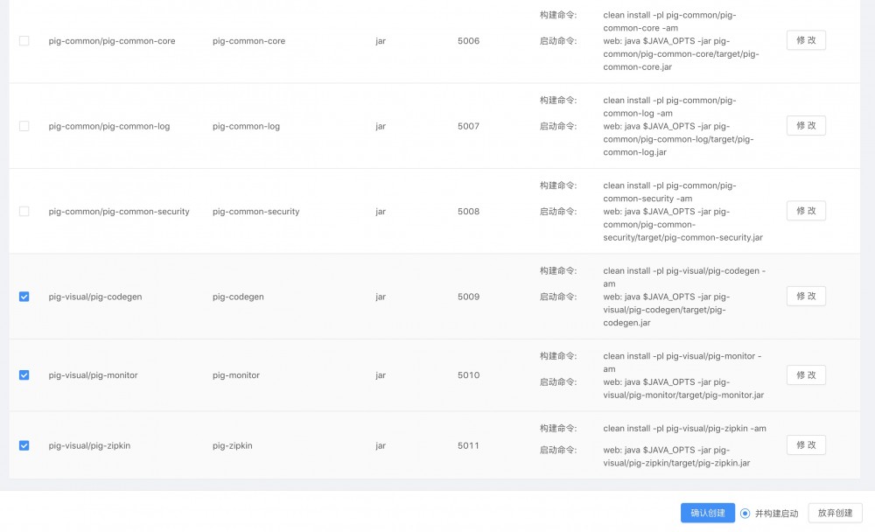Modify pig-zipkin row using 修改
Image resolution: width=875 pixels, height=532 pixels.
(805, 445)
